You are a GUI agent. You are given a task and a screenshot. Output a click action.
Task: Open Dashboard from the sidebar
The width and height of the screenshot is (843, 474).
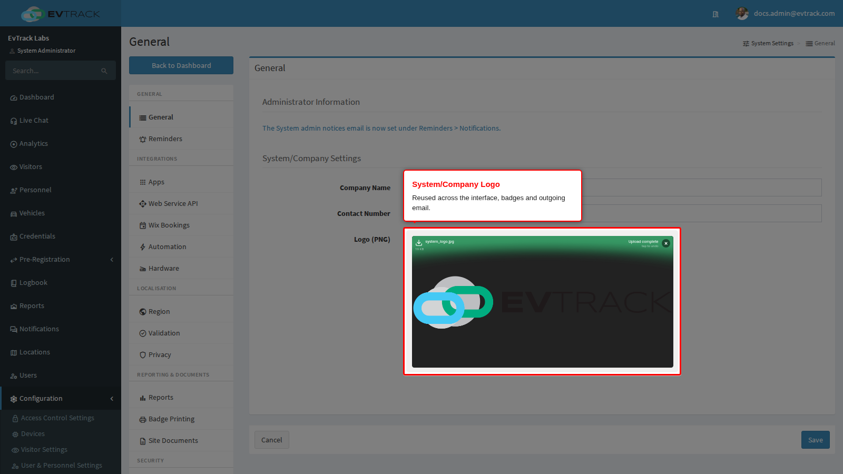(61, 97)
